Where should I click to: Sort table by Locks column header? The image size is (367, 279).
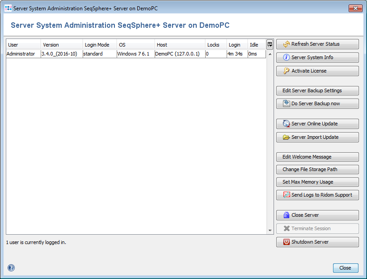coord(216,44)
